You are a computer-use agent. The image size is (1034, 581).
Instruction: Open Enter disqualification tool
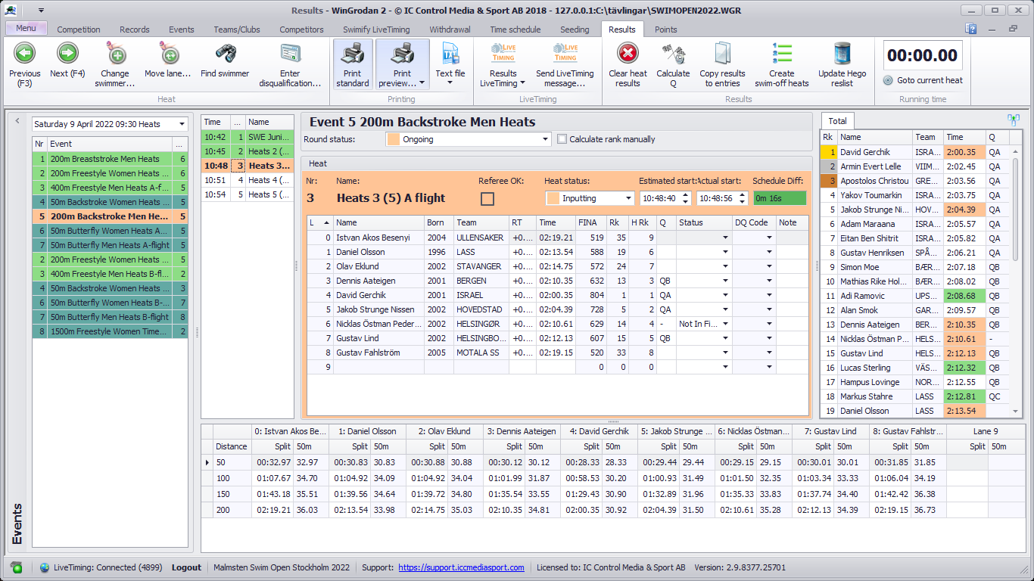pyautogui.click(x=290, y=64)
